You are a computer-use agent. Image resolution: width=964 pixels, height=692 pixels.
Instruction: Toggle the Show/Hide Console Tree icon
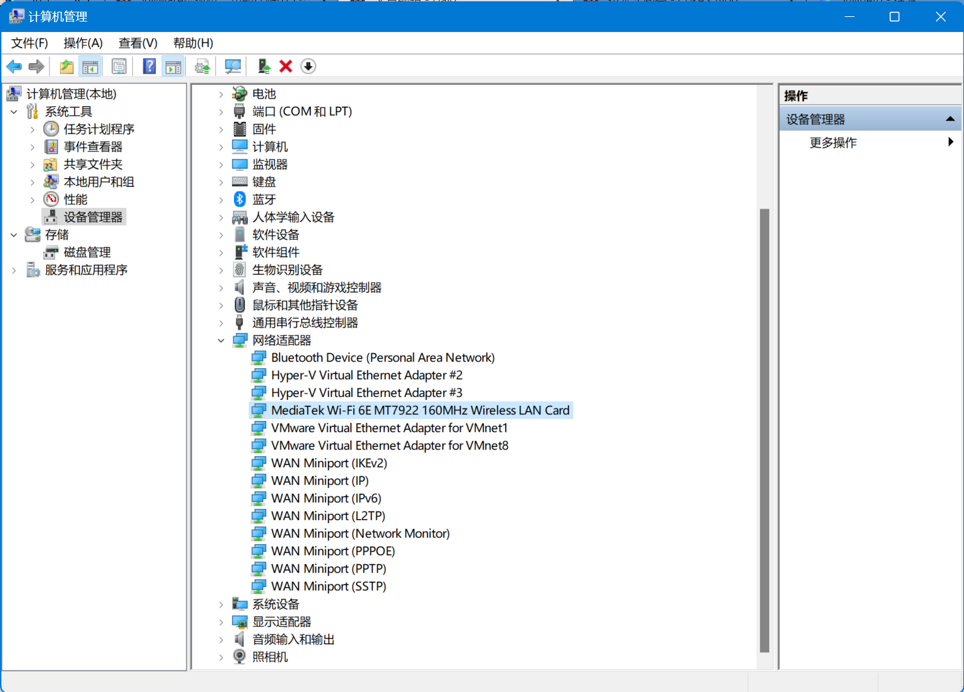click(91, 66)
